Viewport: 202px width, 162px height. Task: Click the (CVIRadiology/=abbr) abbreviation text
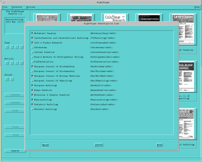[x=103, y=38]
